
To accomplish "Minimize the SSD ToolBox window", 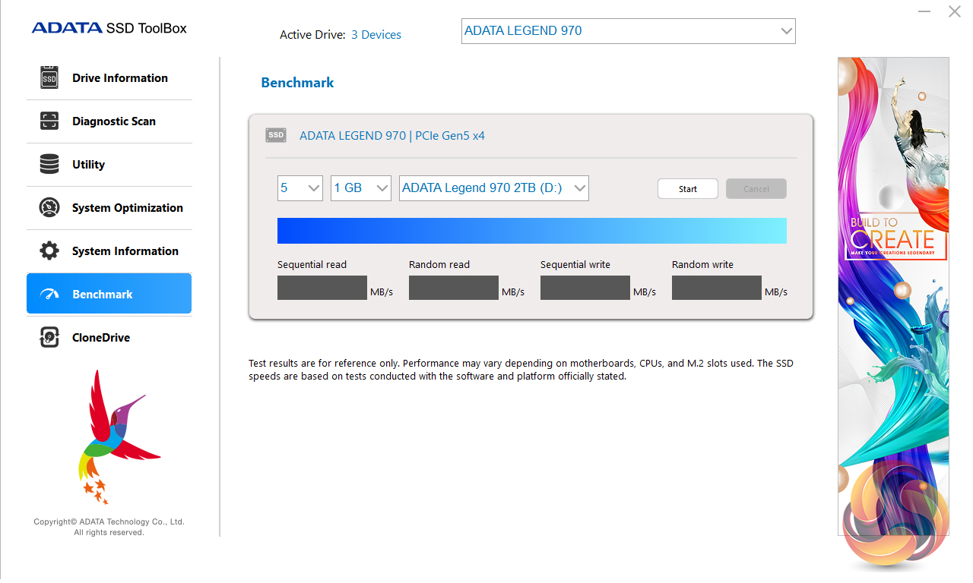I will pyautogui.click(x=925, y=11).
